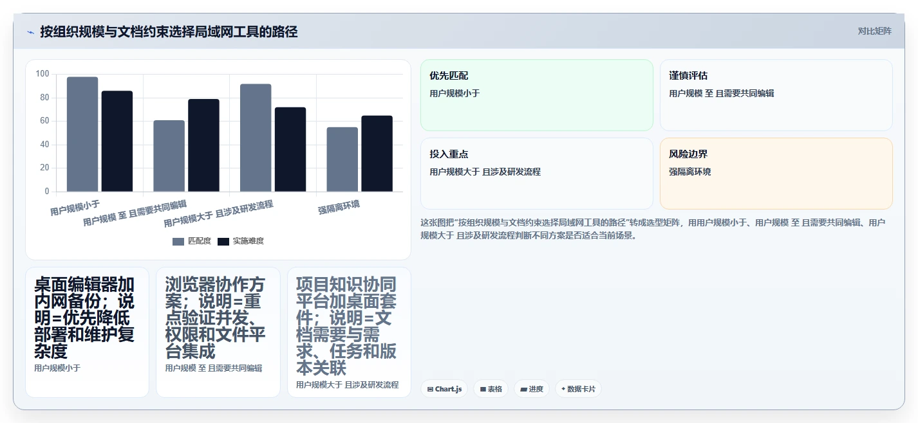Select the 浏览器协作方案 data card
The image size is (918, 423).
click(x=218, y=332)
